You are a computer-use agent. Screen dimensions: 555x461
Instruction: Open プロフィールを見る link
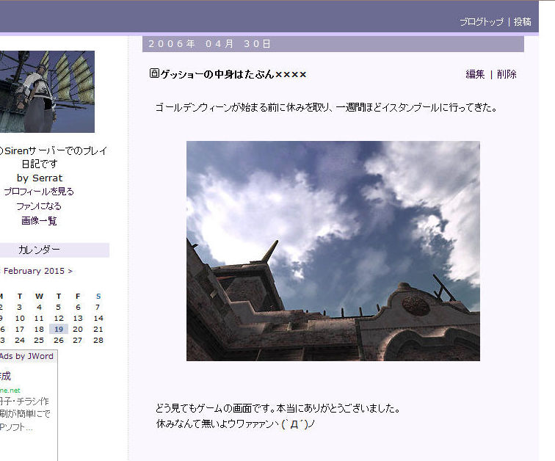click(39, 192)
